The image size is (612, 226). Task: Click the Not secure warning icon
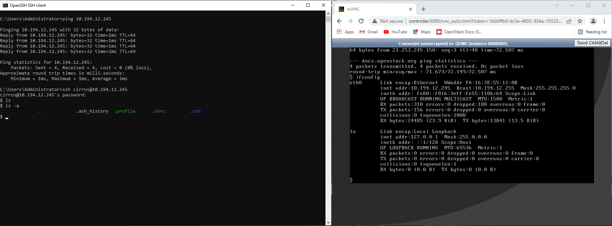tap(375, 21)
